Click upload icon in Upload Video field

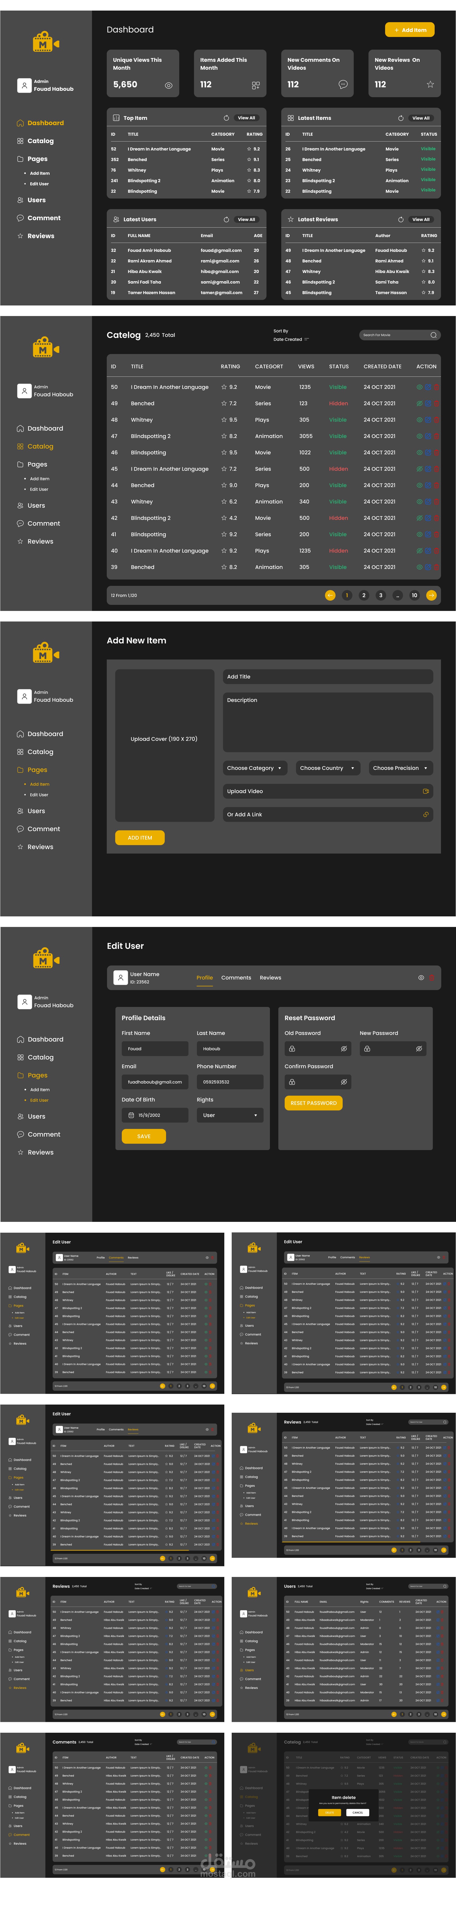coord(425,791)
